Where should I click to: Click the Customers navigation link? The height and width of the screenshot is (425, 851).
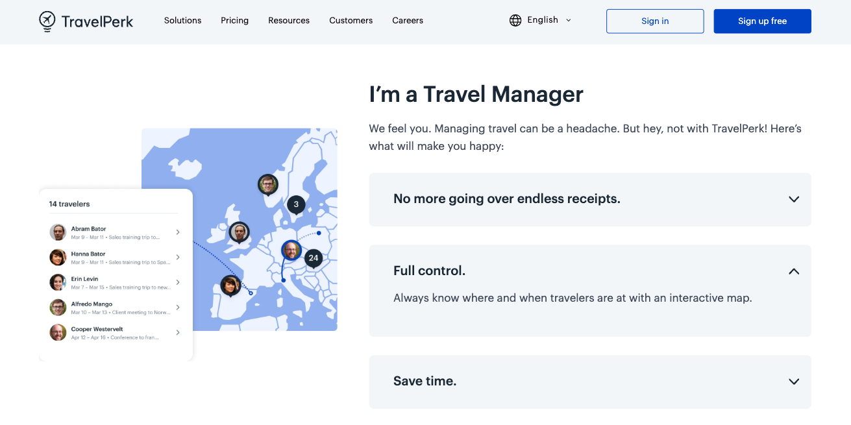pos(351,21)
